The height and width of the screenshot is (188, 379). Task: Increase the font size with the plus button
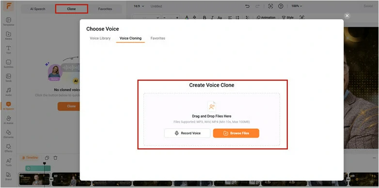pos(177,17)
